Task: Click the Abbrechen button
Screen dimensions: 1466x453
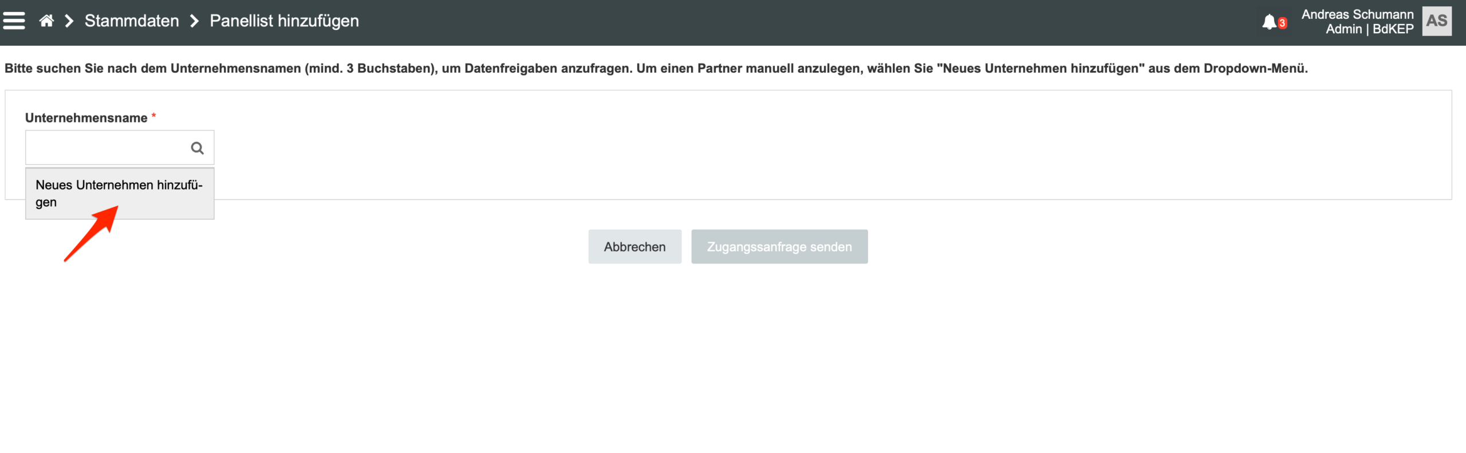Action: point(635,247)
